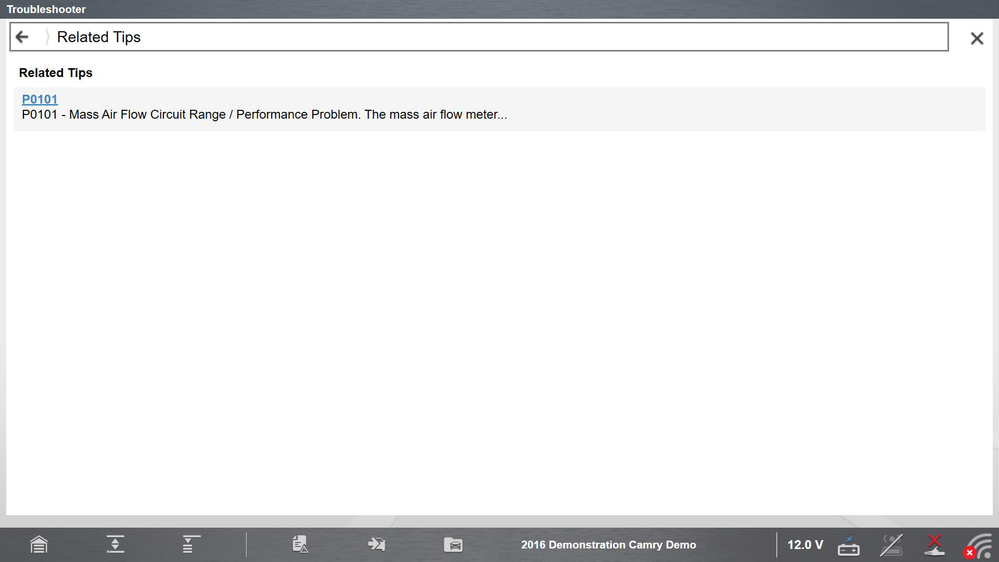Click the Troubleshooter title bar text

[x=46, y=9]
